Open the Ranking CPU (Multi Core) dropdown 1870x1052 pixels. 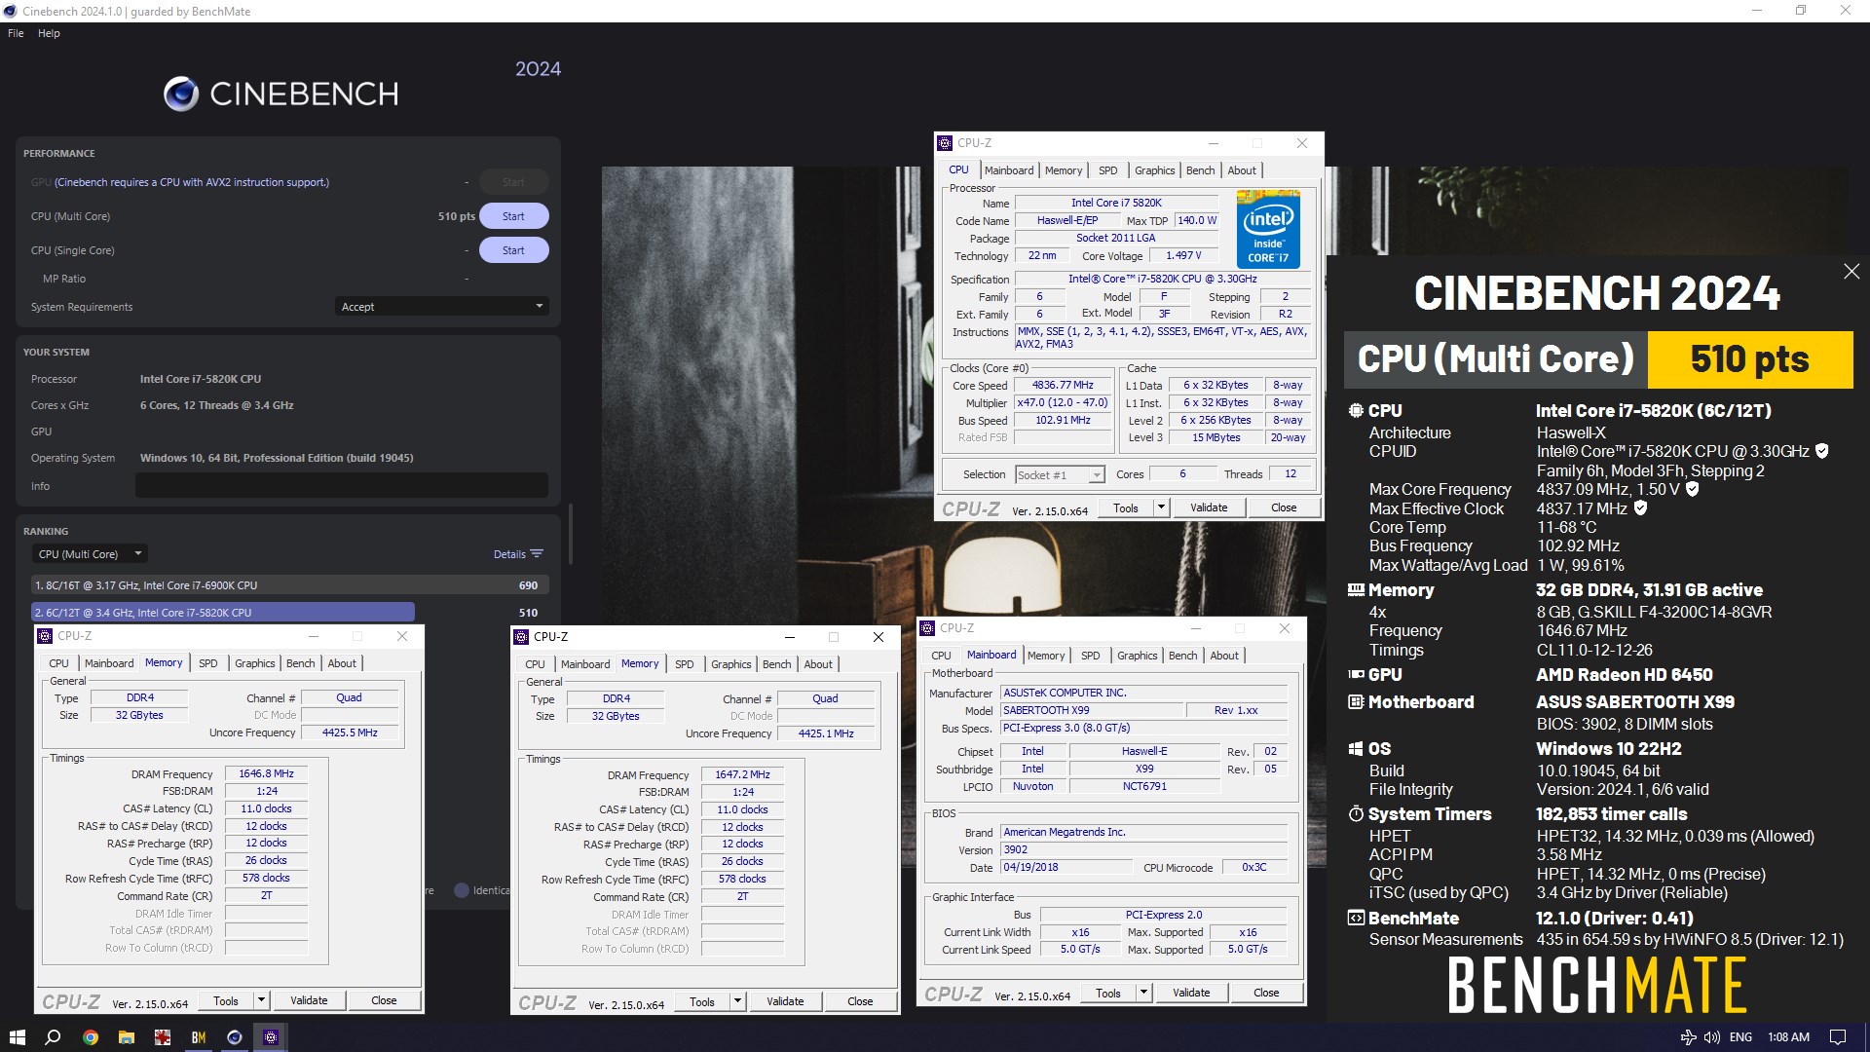(90, 554)
